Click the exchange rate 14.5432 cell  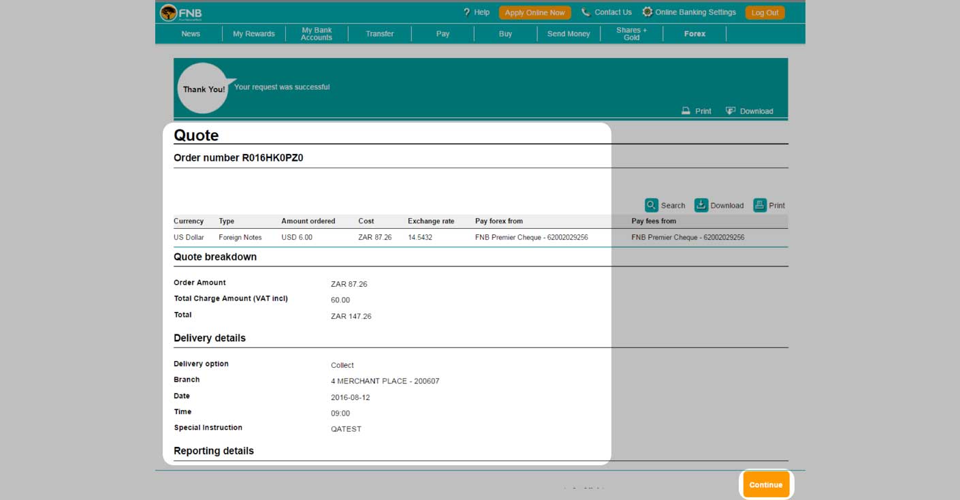pyautogui.click(x=420, y=238)
